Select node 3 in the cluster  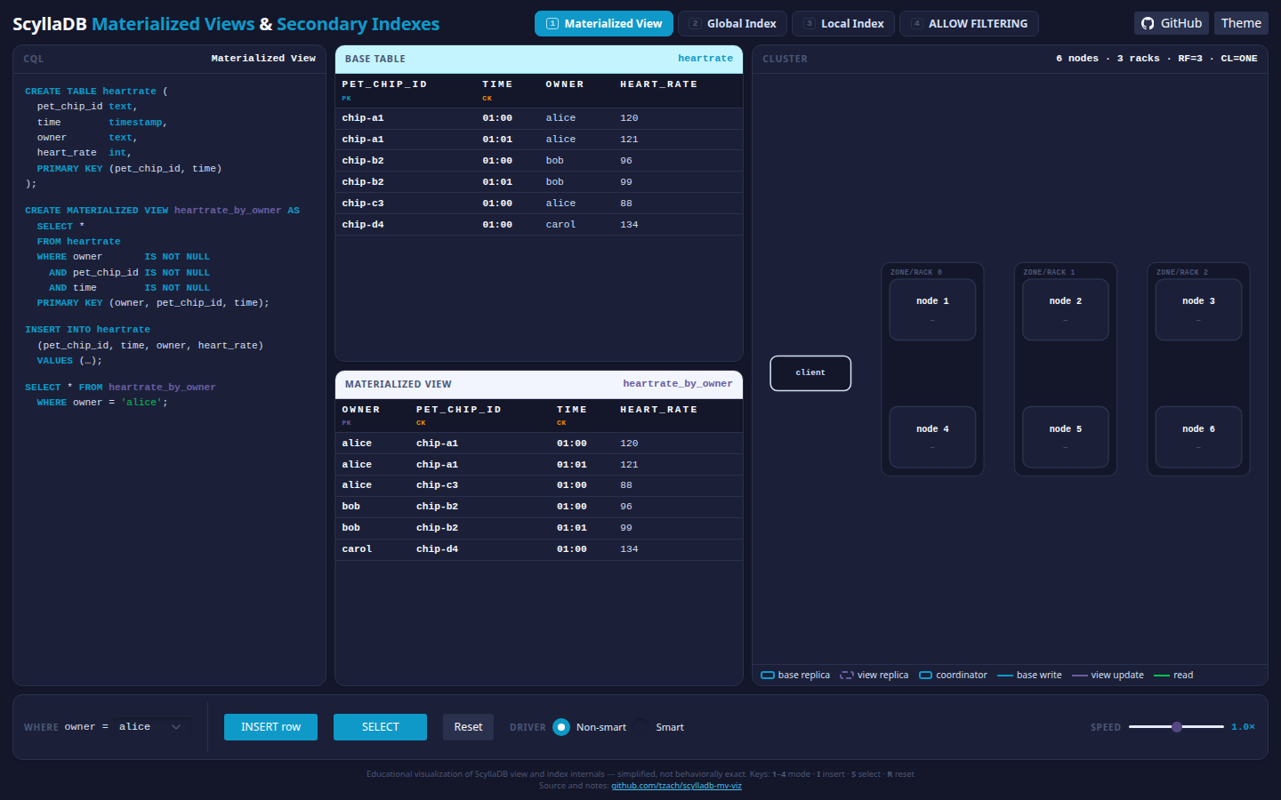point(1198,309)
